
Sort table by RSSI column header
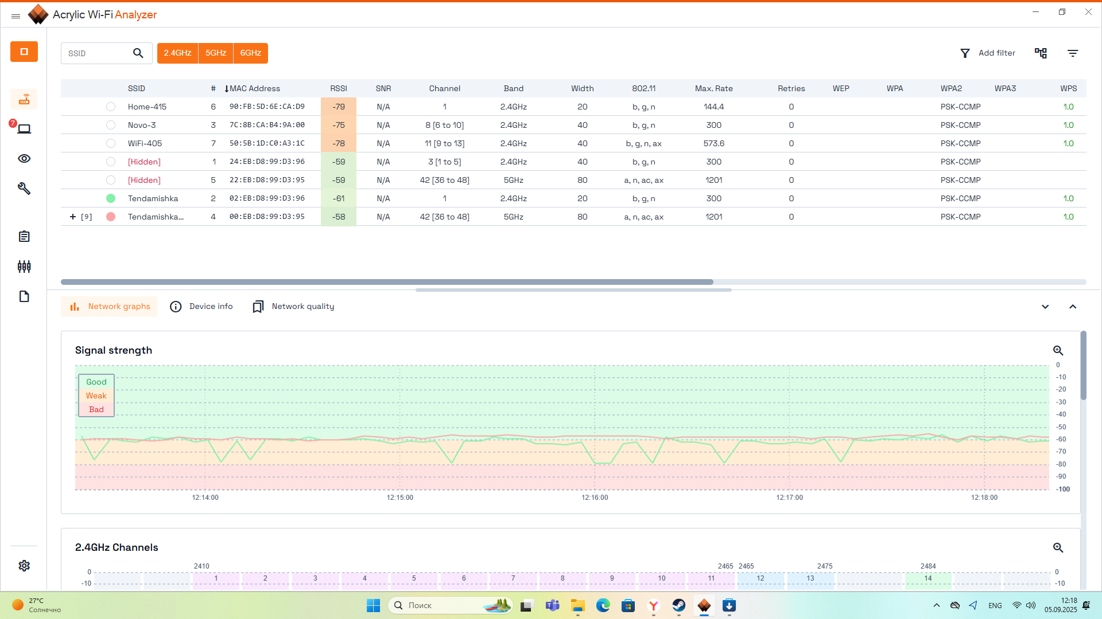click(x=338, y=88)
